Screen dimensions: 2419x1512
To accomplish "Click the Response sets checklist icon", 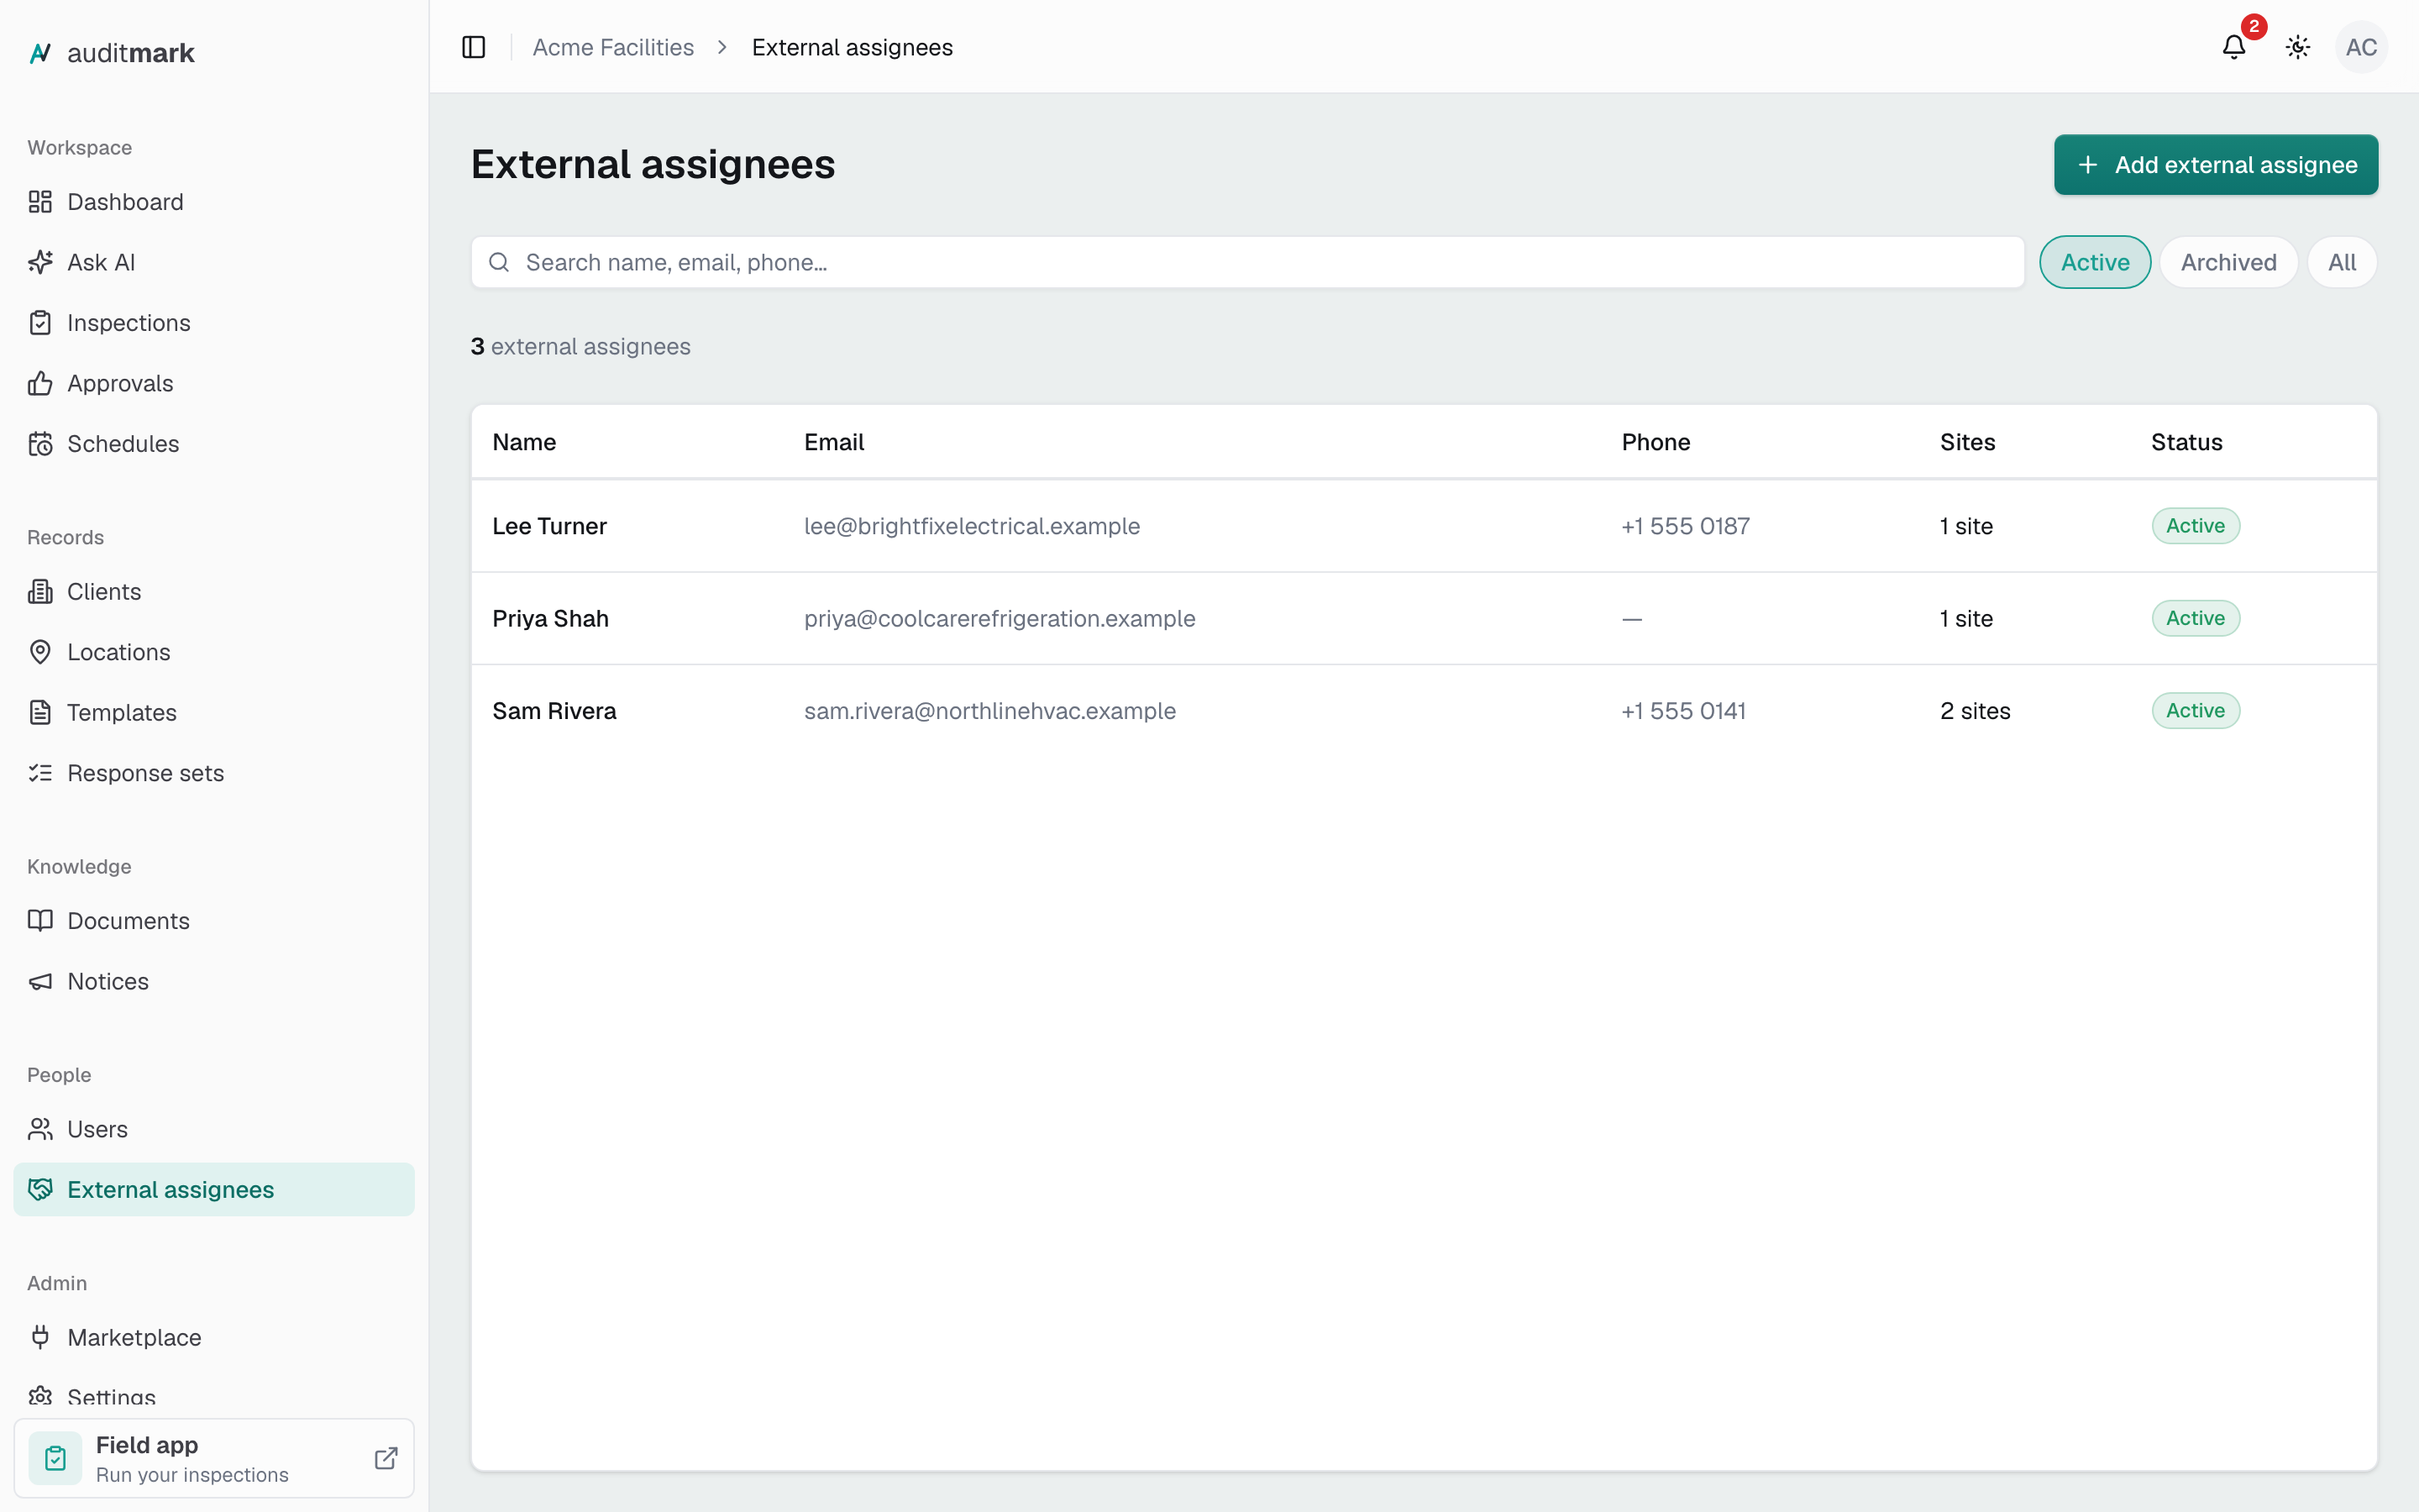I will tap(40, 773).
